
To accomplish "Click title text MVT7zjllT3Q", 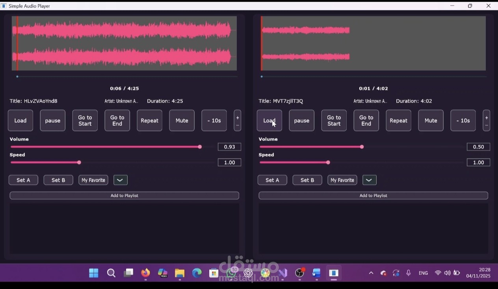I will (x=288, y=101).
